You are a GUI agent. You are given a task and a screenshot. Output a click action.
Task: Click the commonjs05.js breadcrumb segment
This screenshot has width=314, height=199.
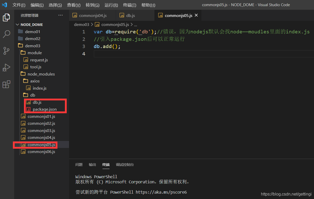[112, 25]
